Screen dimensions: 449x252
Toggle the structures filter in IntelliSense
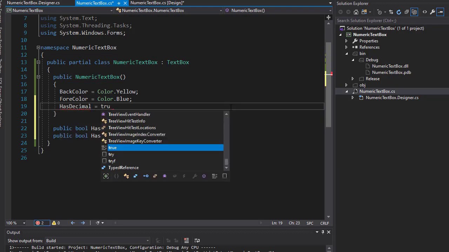click(x=135, y=176)
